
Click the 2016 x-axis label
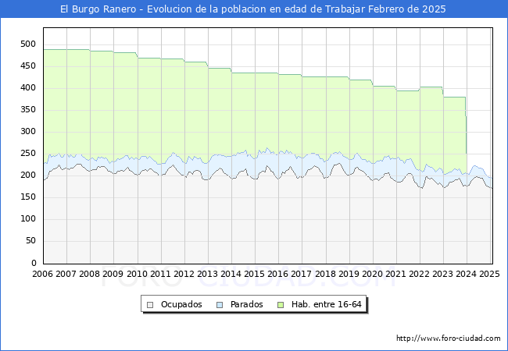click(x=278, y=274)
